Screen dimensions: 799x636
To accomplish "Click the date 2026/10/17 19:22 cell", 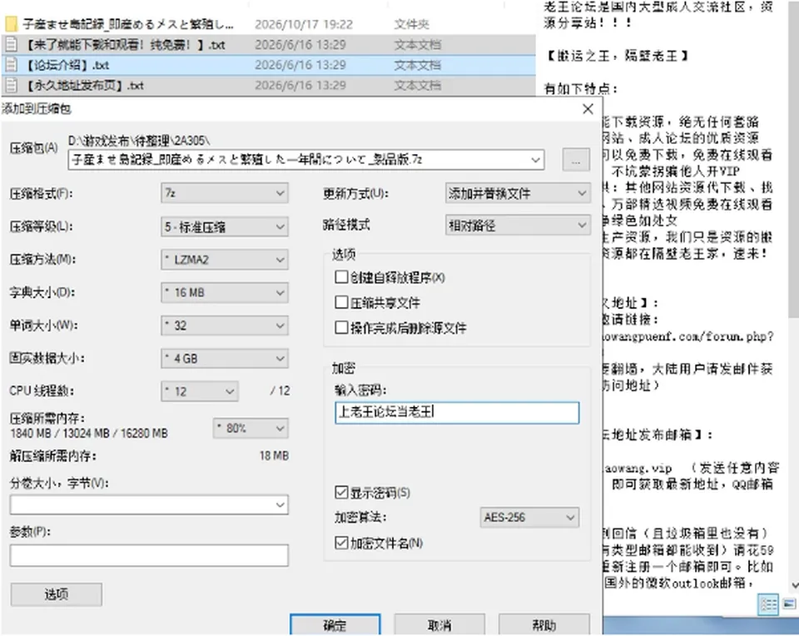I will click(x=304, y=24).
